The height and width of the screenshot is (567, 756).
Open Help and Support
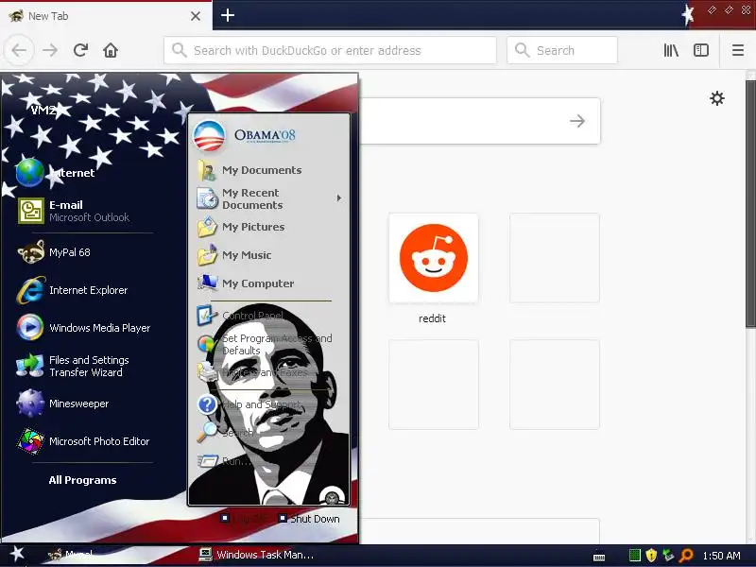[x=249, y=404]
